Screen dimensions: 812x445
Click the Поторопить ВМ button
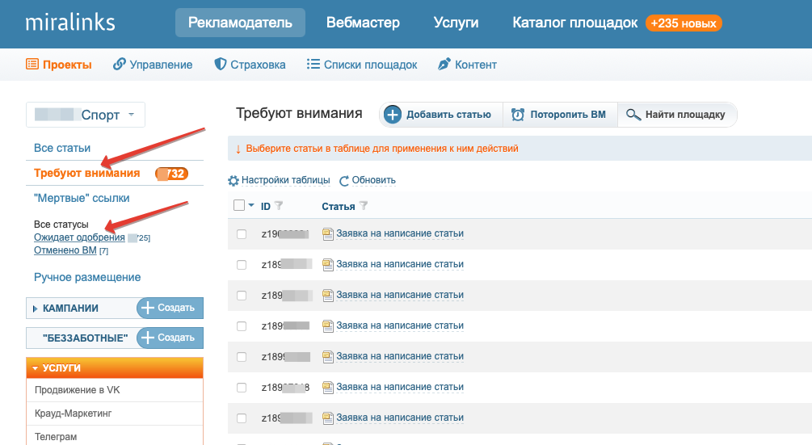click(x=560, y=115)
